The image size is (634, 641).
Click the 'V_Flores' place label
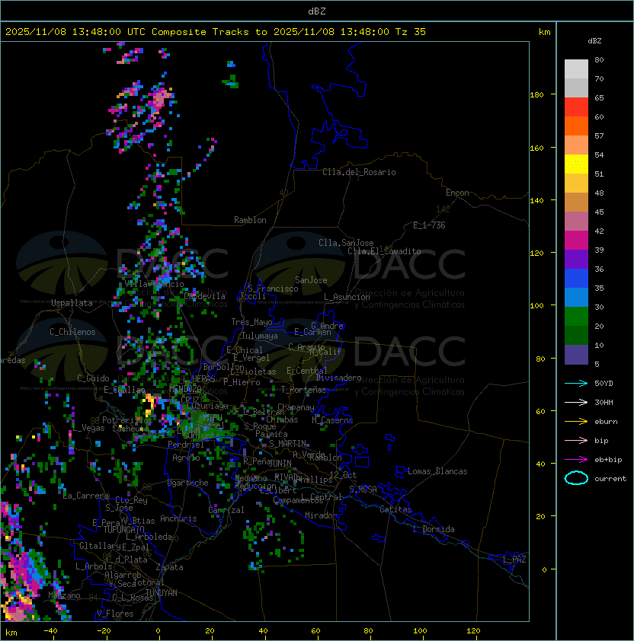click(115, 614)
